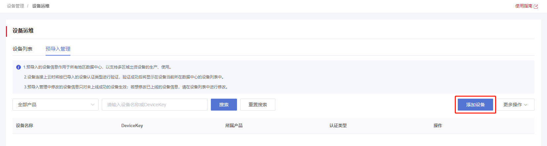Click the 认证类型 column header
The height and width of the screenshot is (146, 547).
338,125
